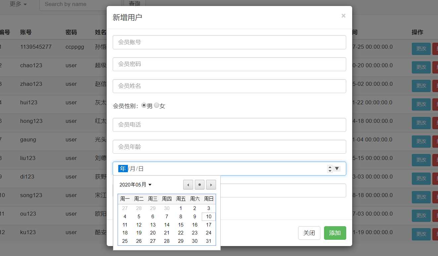Click 更改 for the liu123 row
Viewport: 438px width, 256px height.
pyautogui.click(x=421, y=160)
